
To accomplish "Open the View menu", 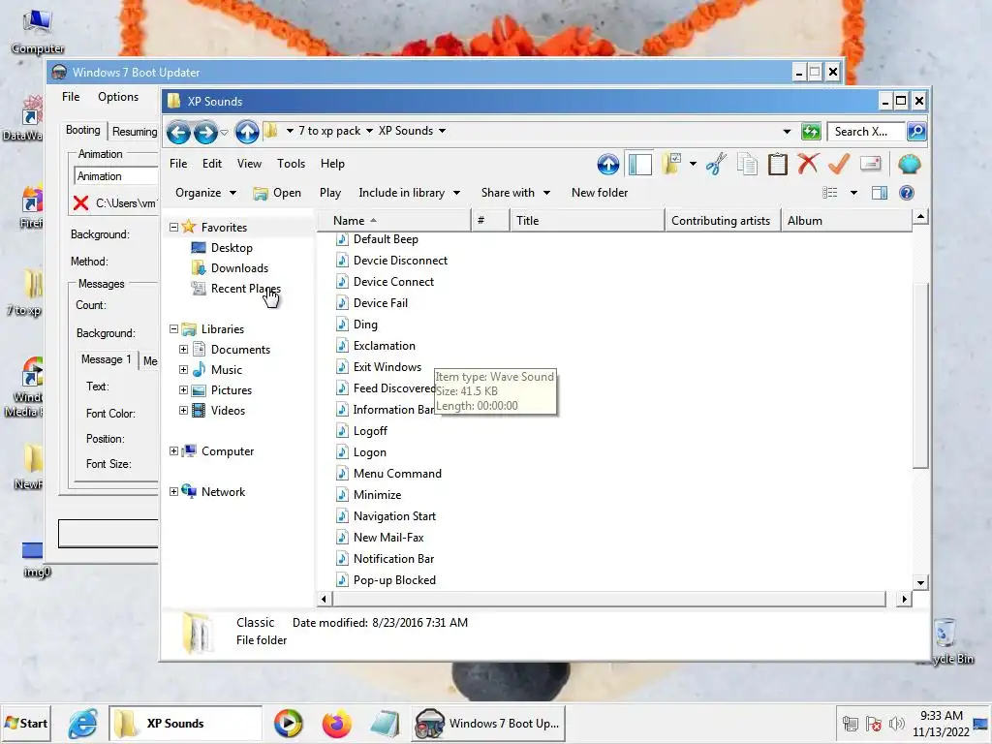I will pos(249,164).
